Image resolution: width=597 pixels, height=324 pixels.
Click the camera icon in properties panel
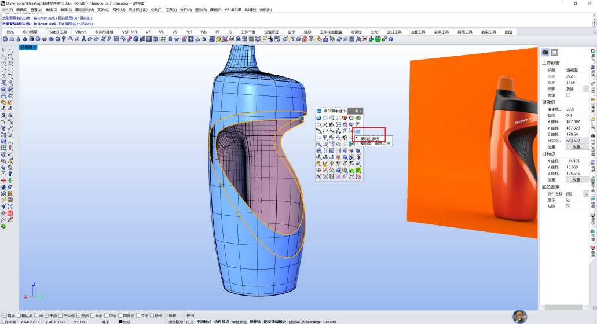545,52
